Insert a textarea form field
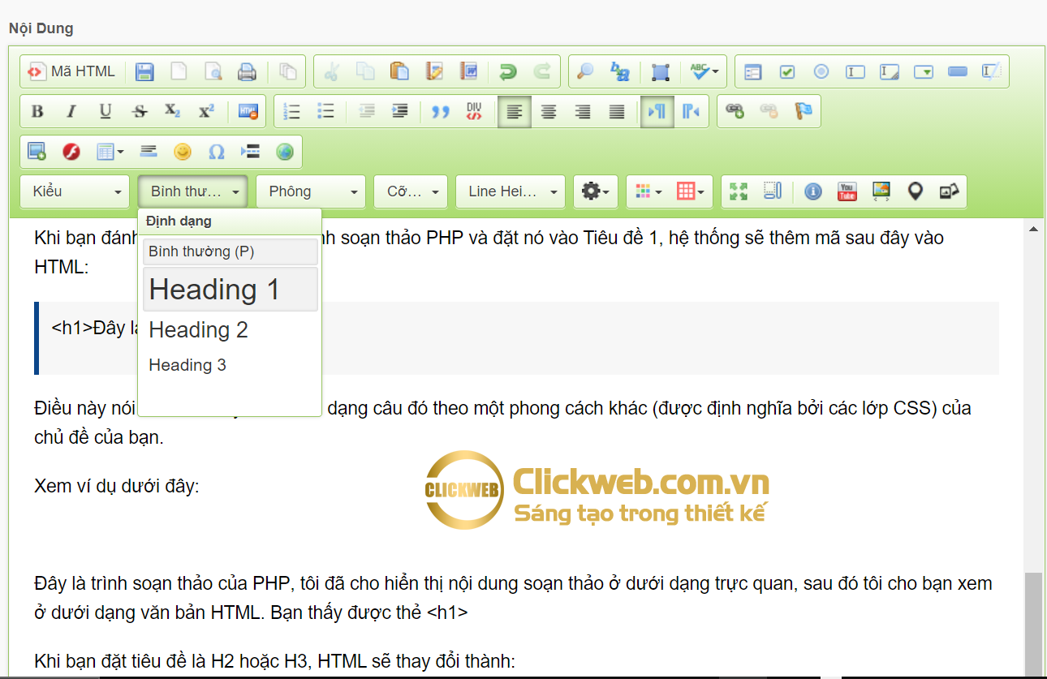This screenshot has width=1047, height=679. click(890, 71)
